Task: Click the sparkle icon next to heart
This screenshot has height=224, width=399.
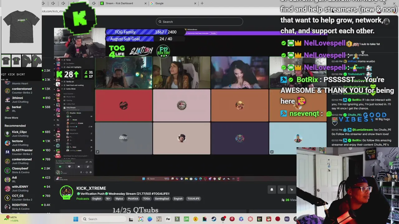Action: click(x=291, y=189)
